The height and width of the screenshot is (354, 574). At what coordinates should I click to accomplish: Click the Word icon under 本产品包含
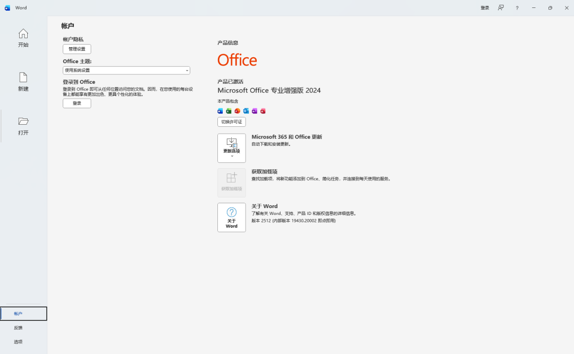(x=220, y=111)
